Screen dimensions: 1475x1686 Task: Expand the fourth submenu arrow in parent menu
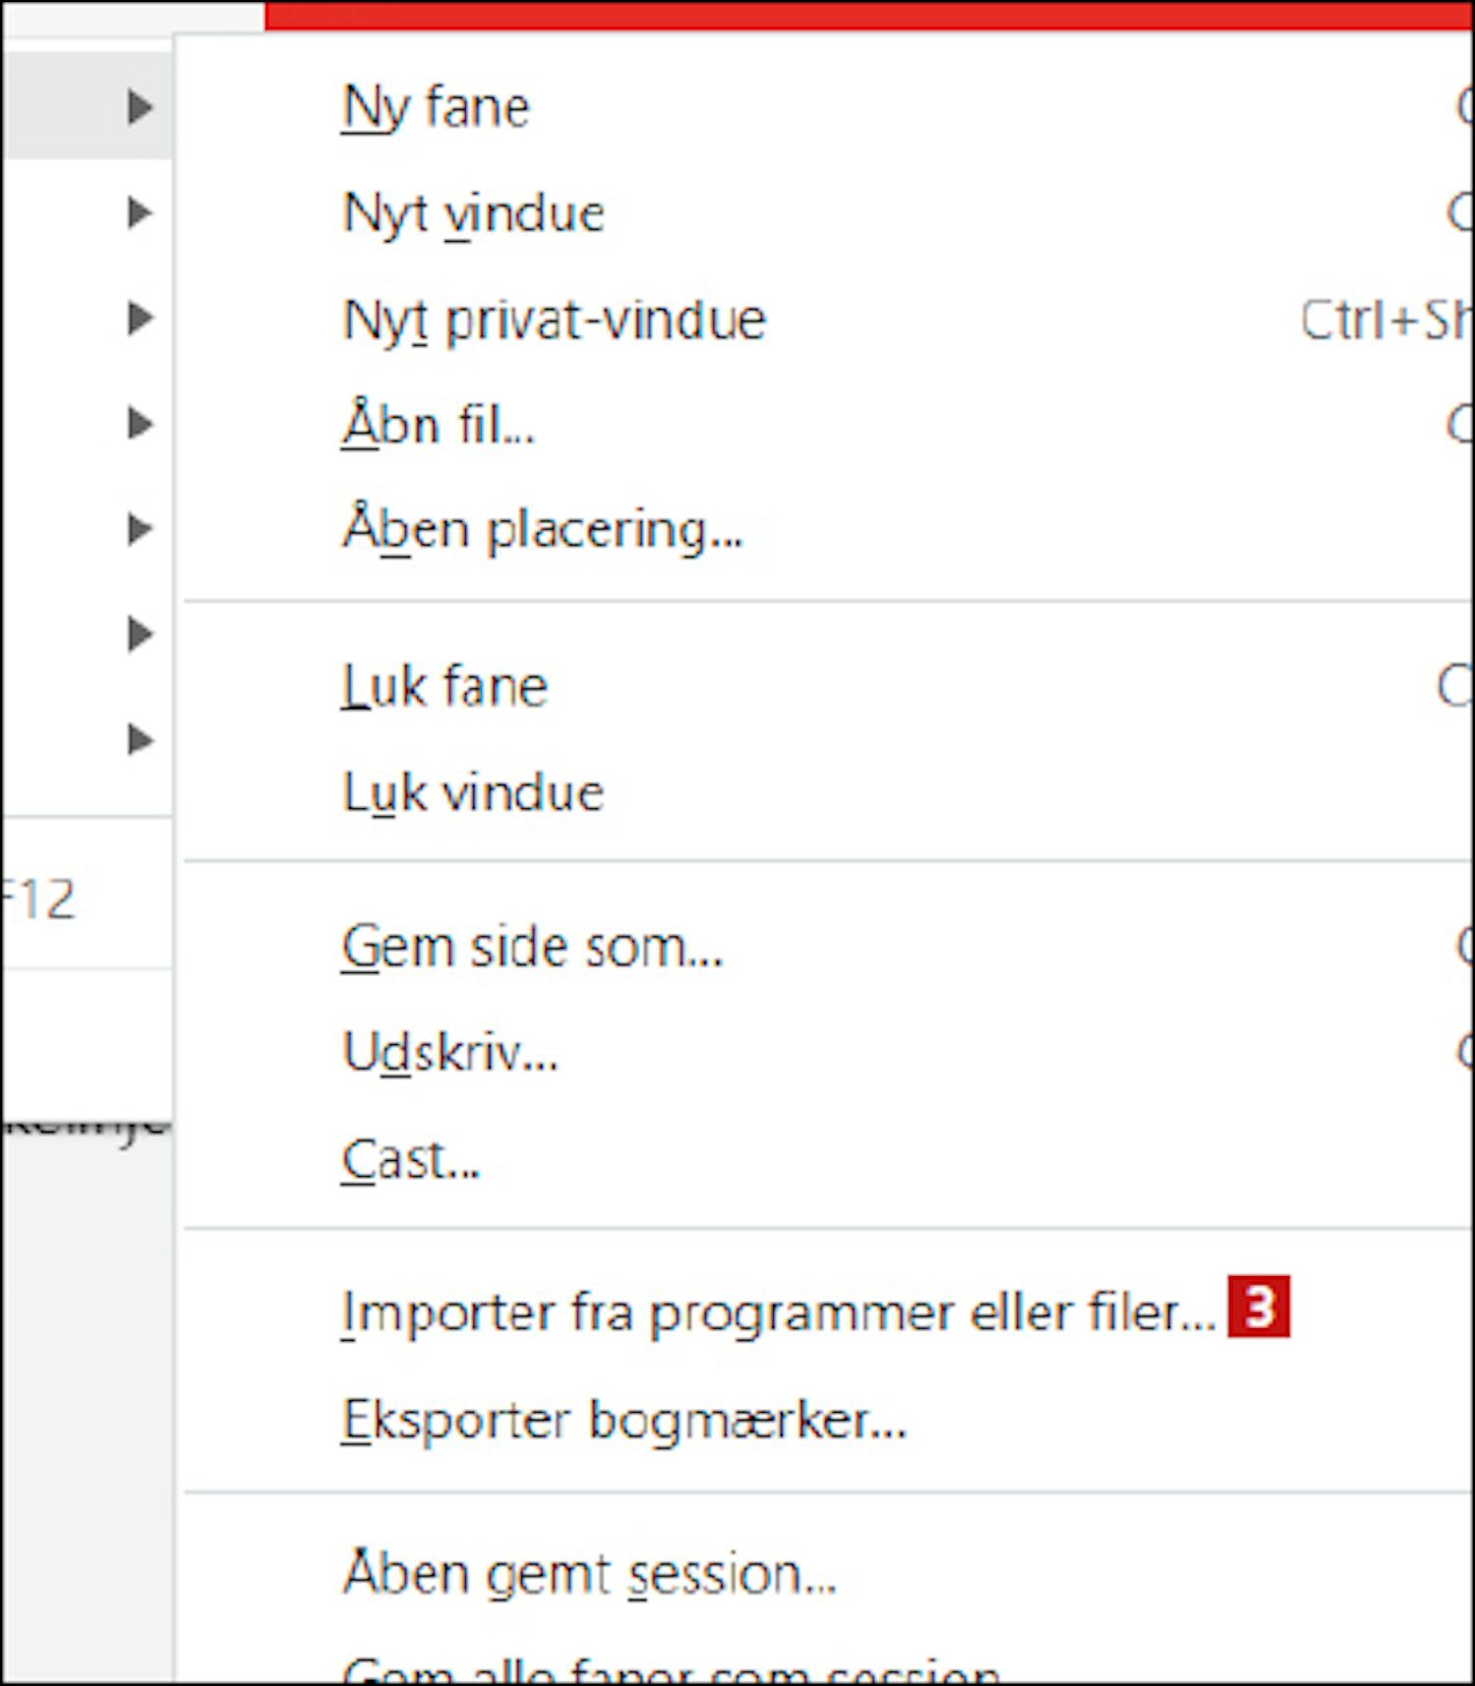142,424
